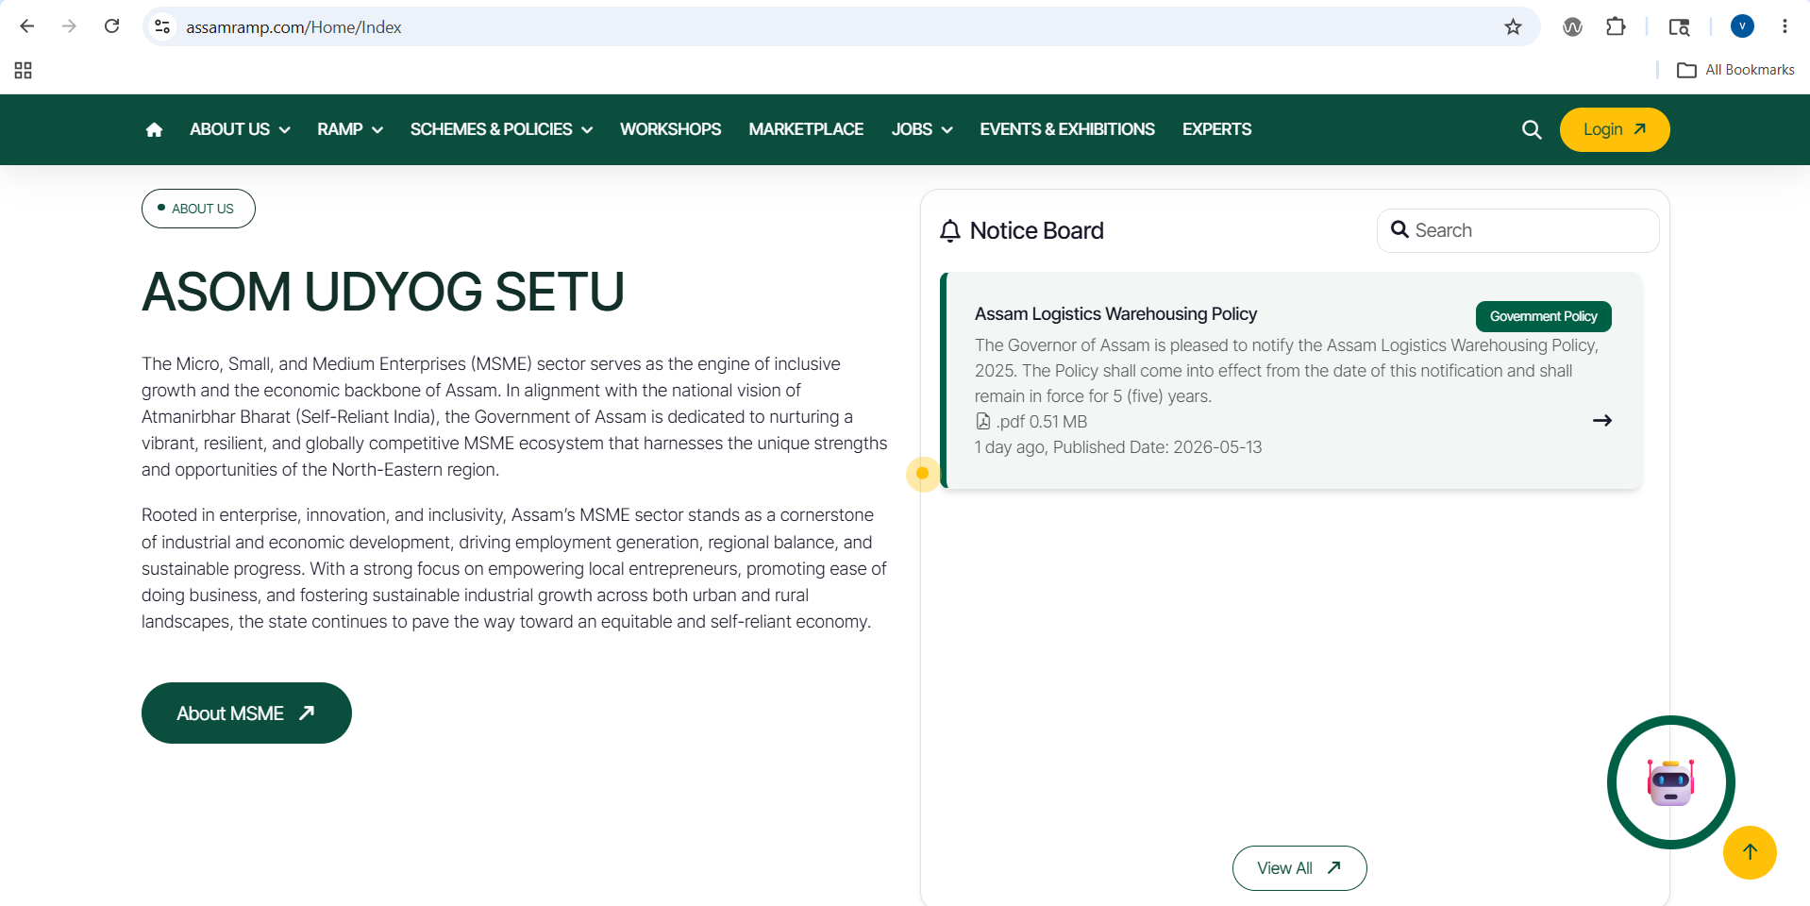Open notice using the right arrow icon
The width and height of the screenshot is (1810, 906).
point(1602,421)
